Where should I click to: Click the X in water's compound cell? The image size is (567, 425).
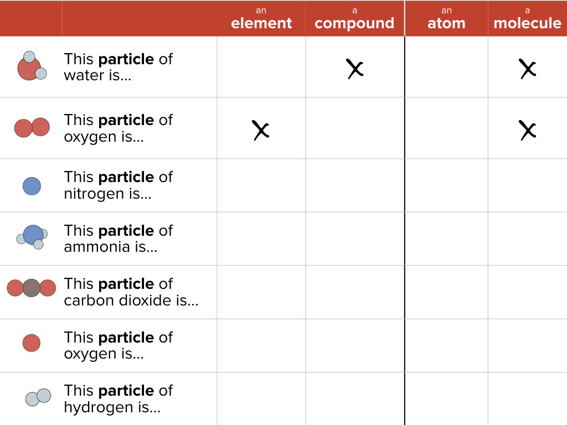(x=355, y=69)
